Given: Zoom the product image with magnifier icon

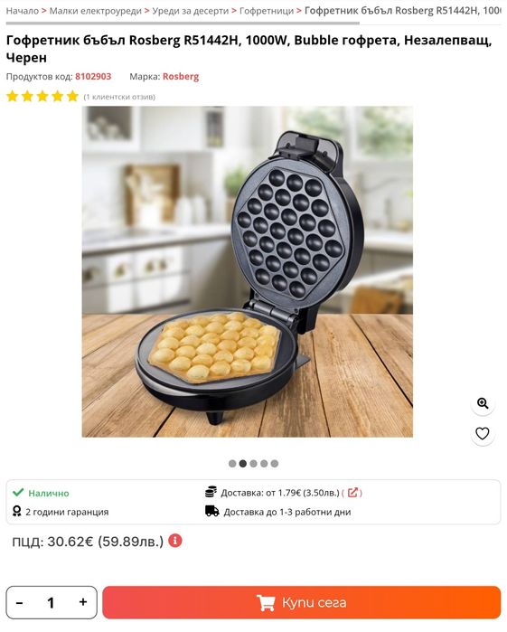Looking at the screenshot, I should 483,403.
